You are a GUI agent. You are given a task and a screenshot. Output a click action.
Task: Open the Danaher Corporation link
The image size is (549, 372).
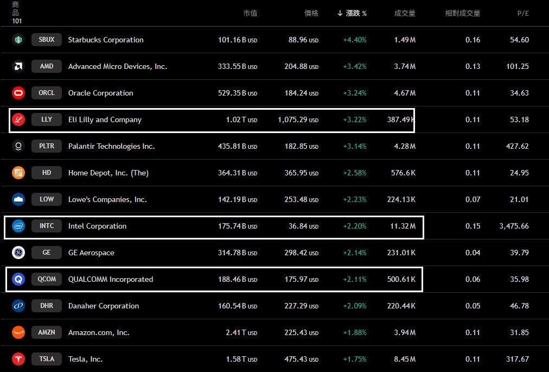click(104, 306)
